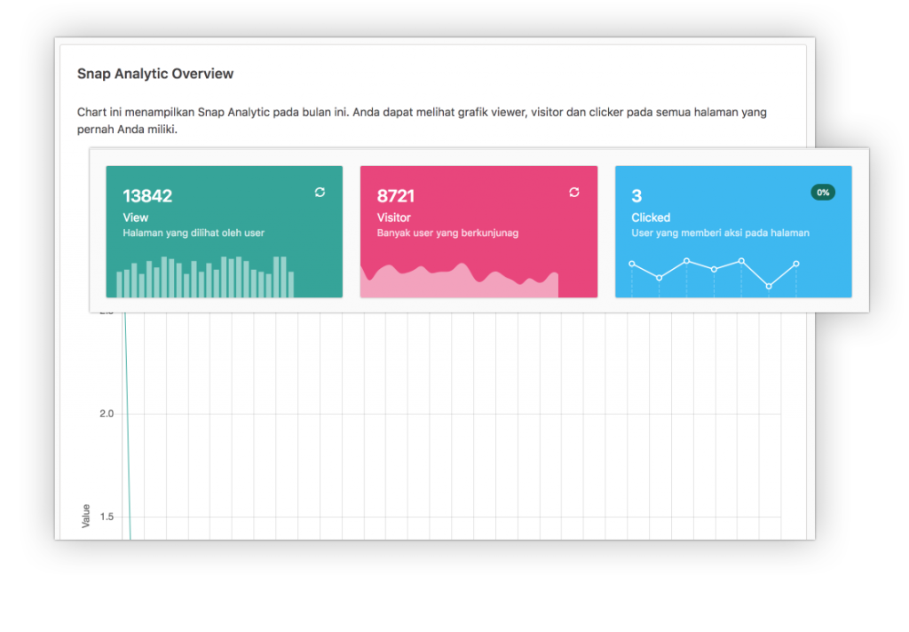The height and width of the screenshot is (632, 909).
Task: Click the 8721 visitor count number
Action: 396,196
